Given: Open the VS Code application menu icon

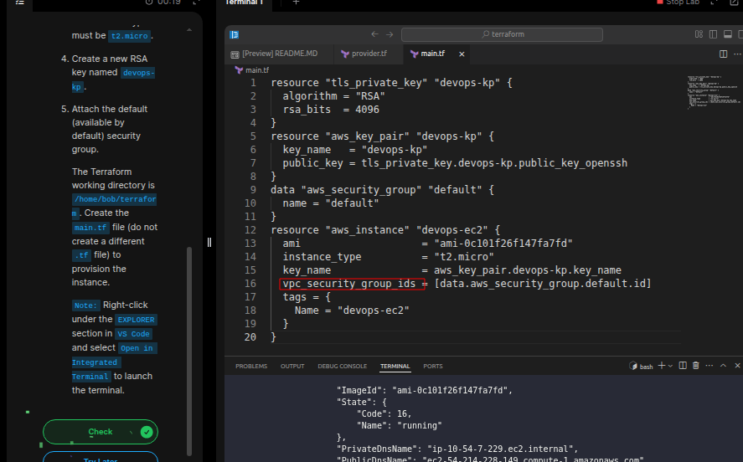Looking at the screenshot, I should tap(235, 34).
